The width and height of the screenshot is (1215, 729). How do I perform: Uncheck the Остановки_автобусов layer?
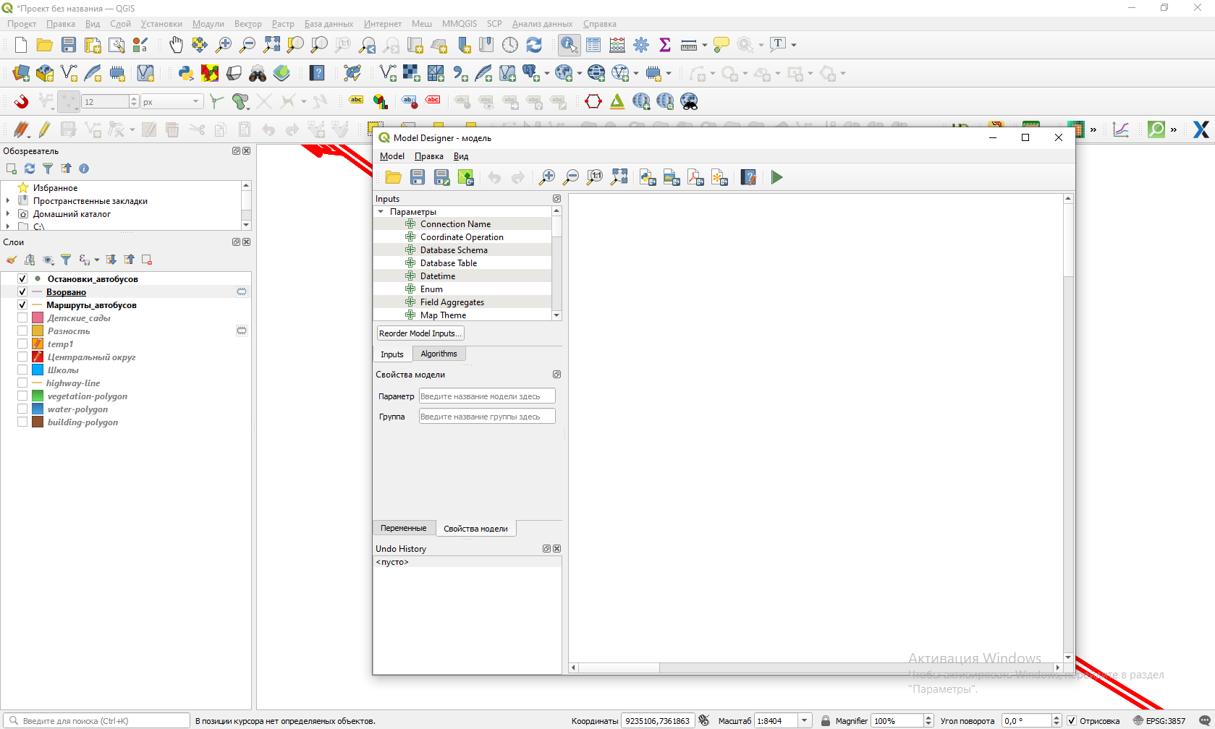22,279
